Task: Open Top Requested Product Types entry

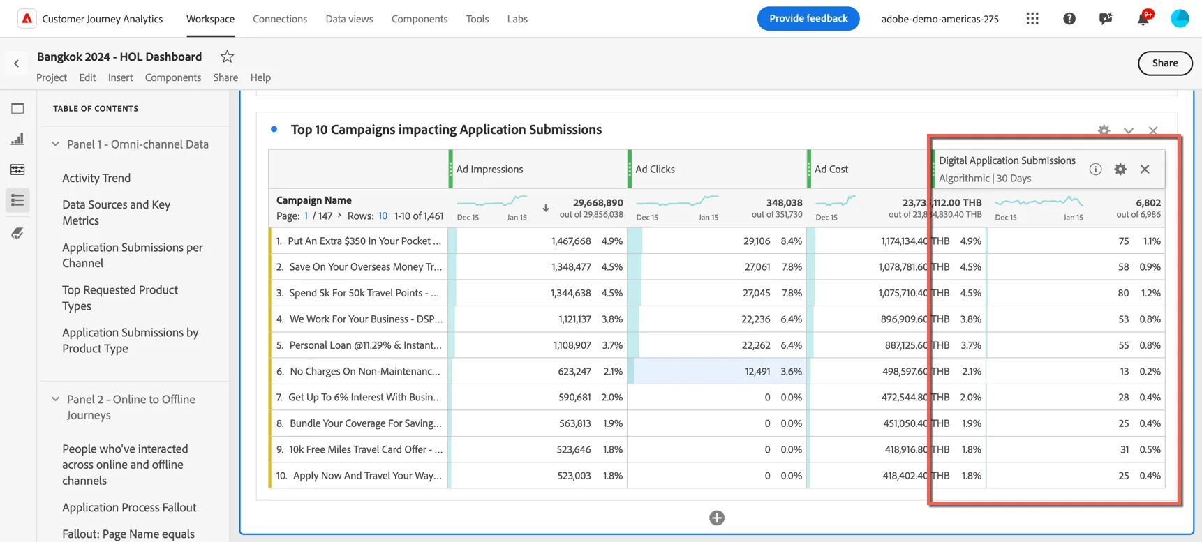Action: point(120,298)
